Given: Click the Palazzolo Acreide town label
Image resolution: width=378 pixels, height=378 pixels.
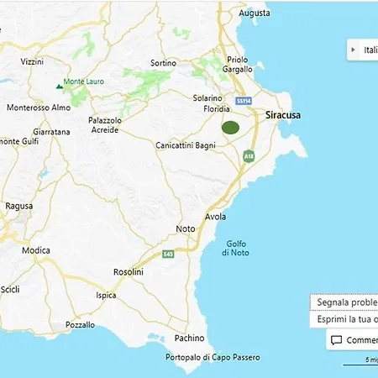Looking at the screenshot, I should [x=105, y=125].
